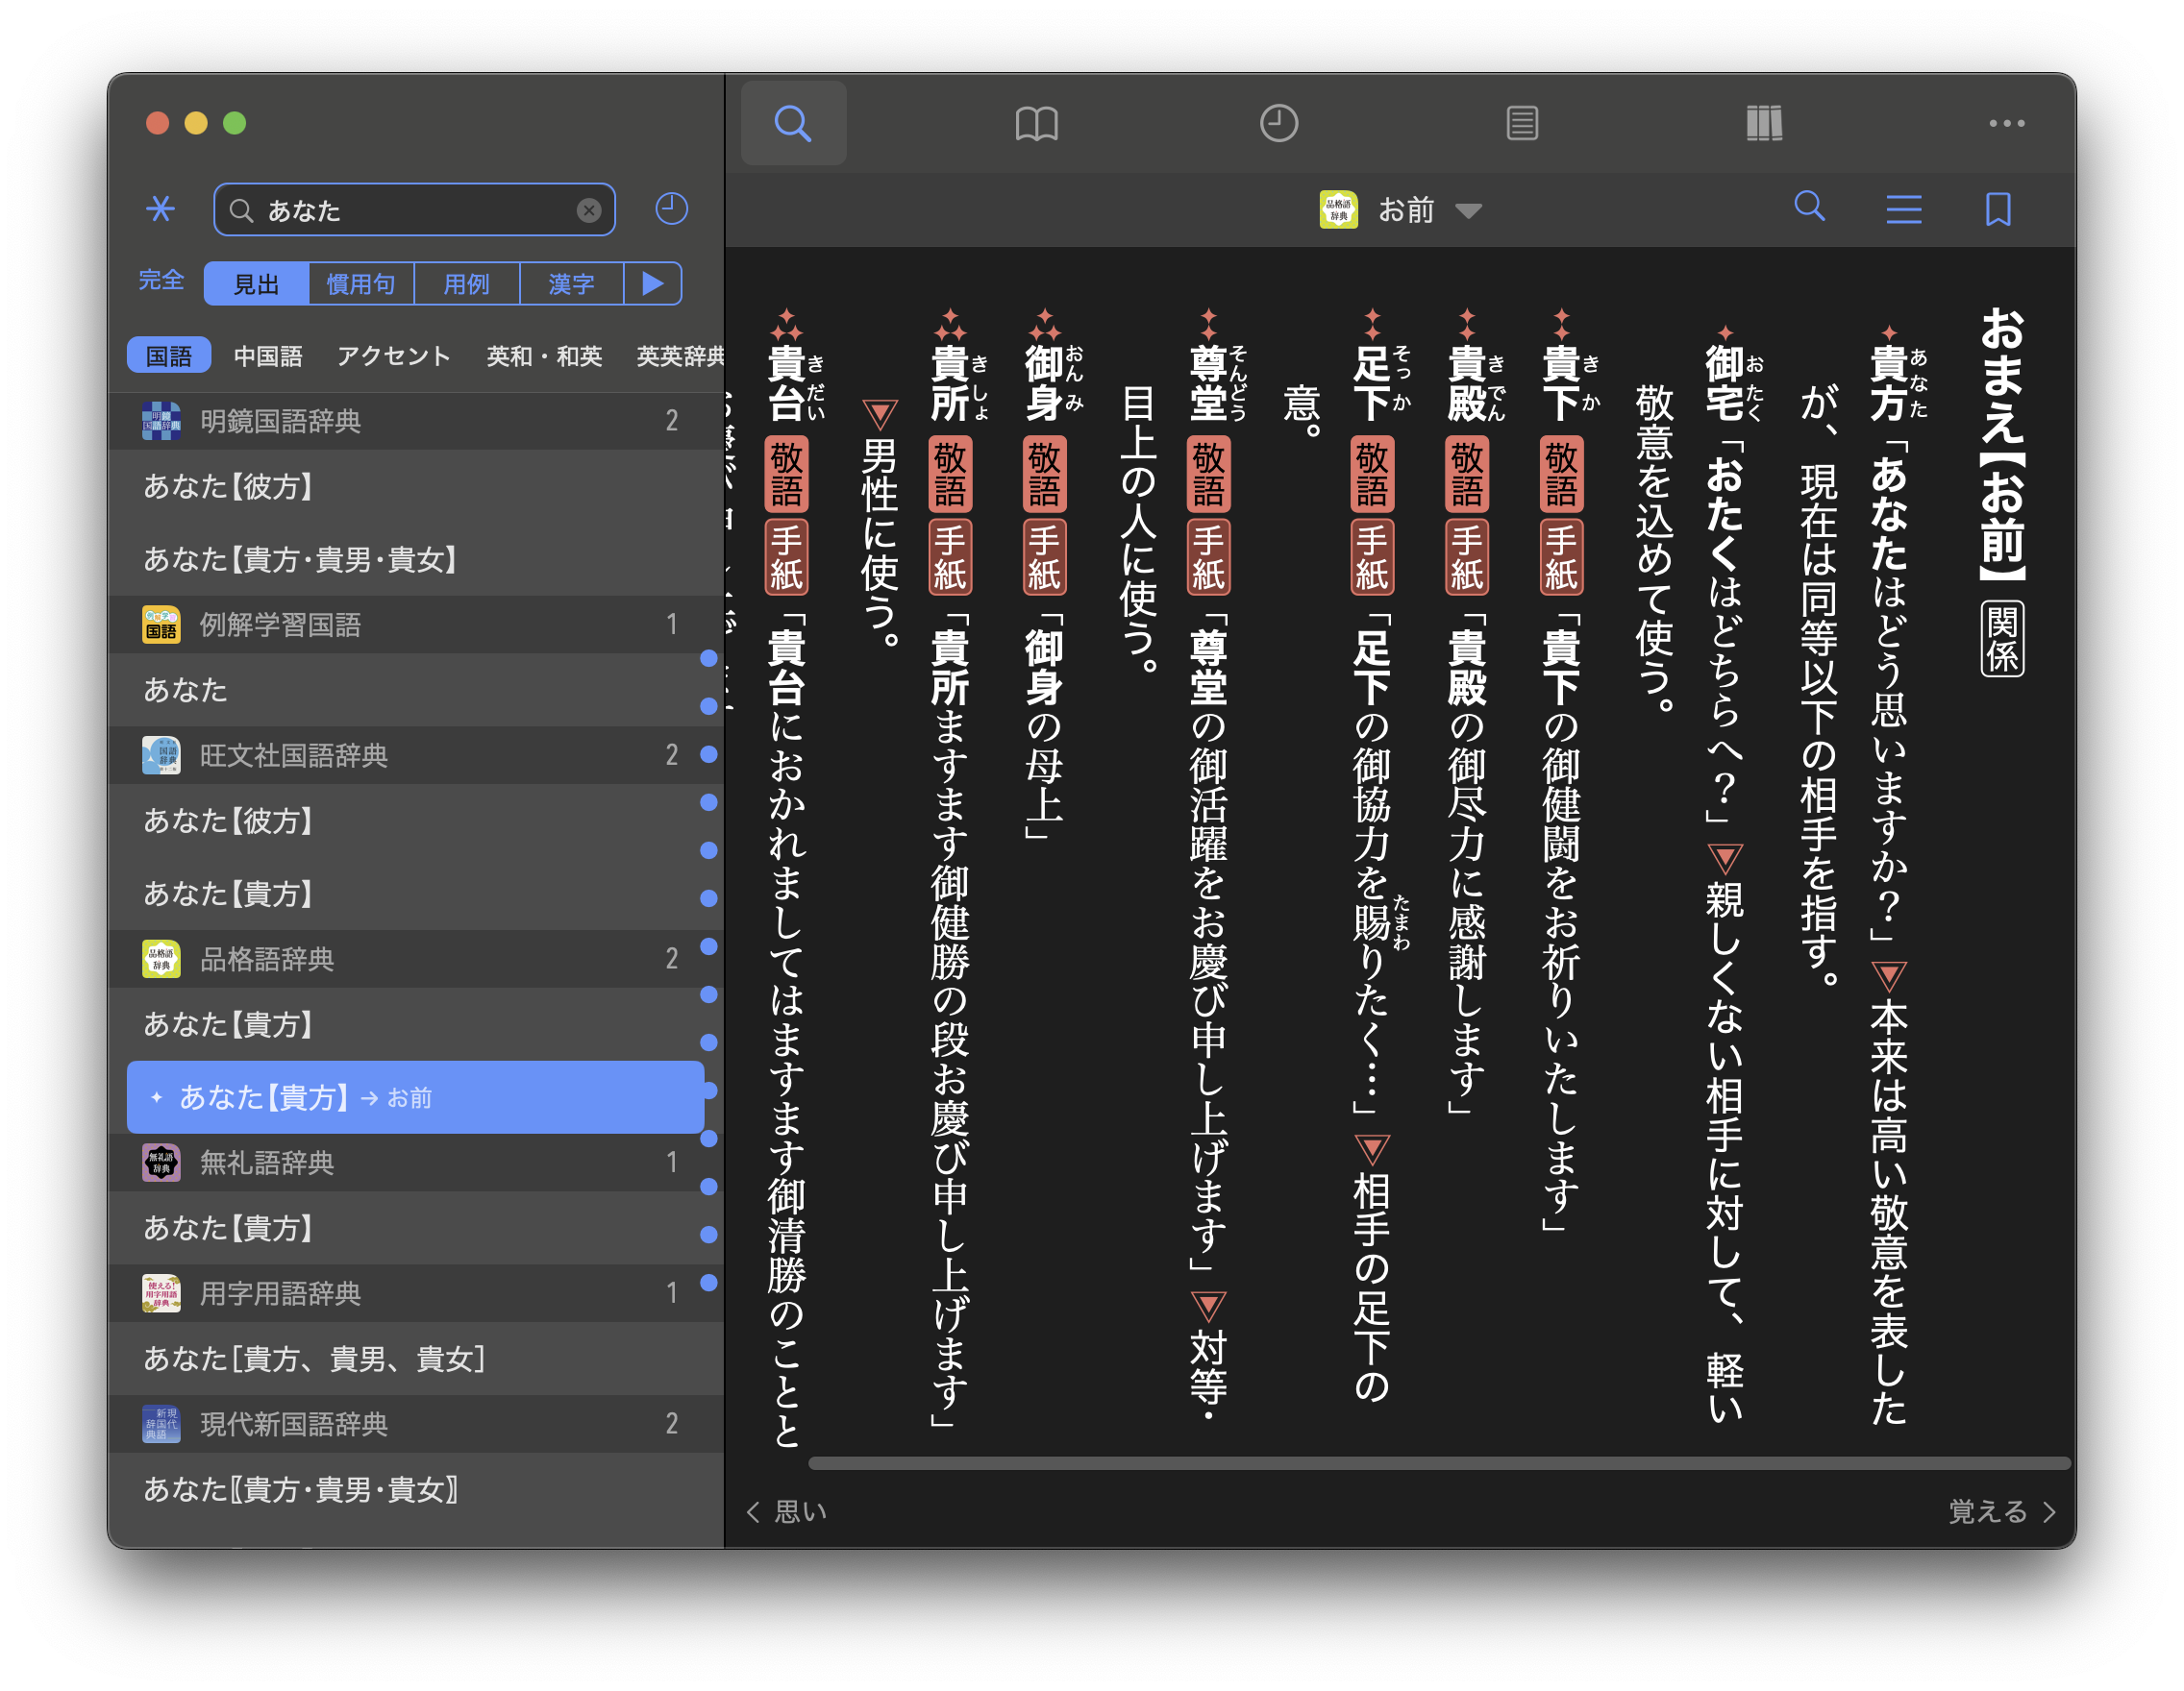Screen dimensions: 2184x1691
Task: Open the text page list toolbar icon
Action: [1521, 124]
